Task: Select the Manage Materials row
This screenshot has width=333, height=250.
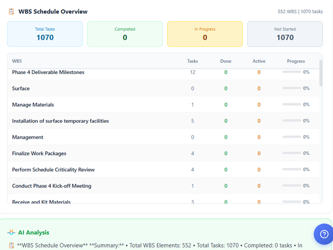Action: tap(33, 105)
